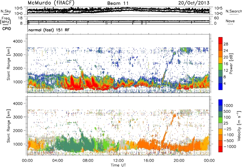Click the red bottom of the velocity colorbar

221,149
